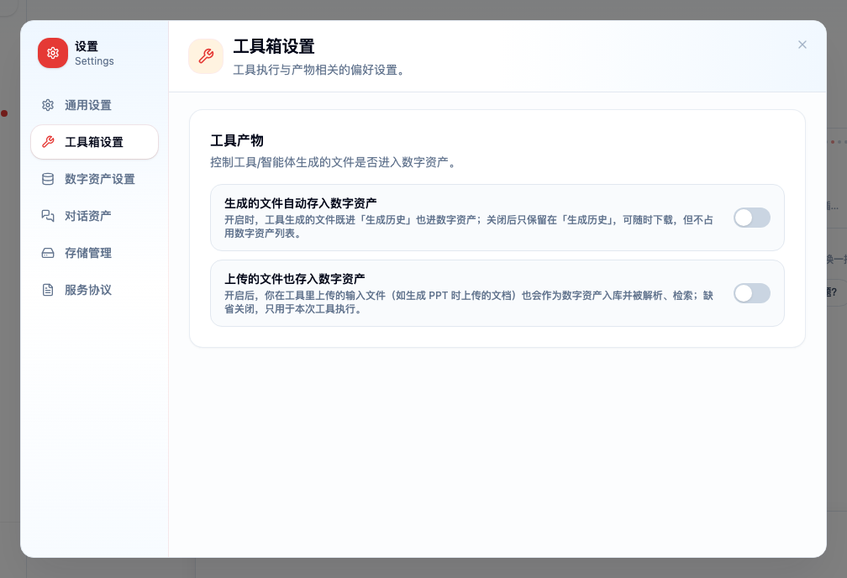This screenshot has height=578, width=847.
Task: Enable 上传的文件也存入数字资产 switch
Action: (x=751, y=293)
